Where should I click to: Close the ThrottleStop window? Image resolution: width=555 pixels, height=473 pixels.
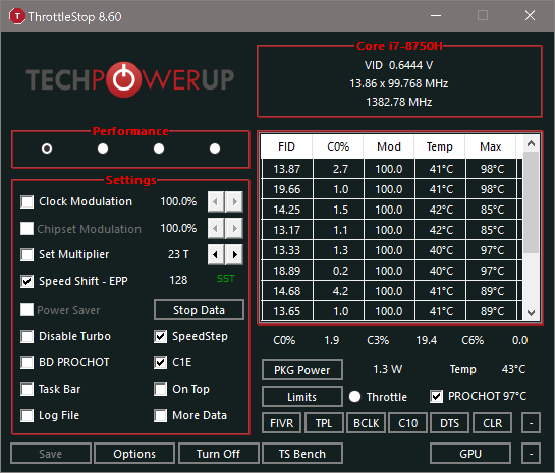[x=530, y=15]
